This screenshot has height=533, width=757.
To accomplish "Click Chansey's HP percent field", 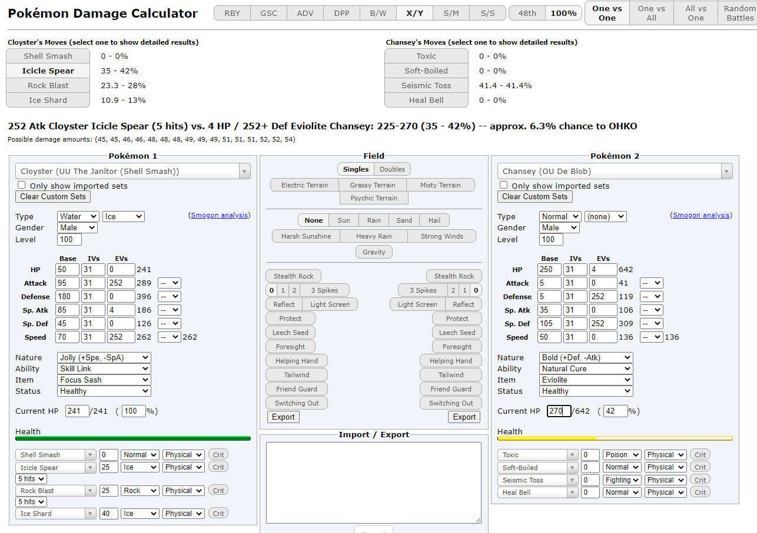I will [x=616, y=411].
